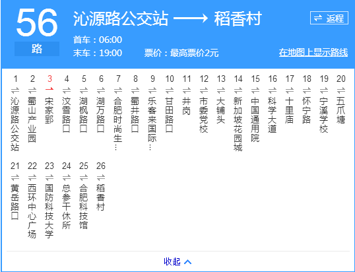The image size is (355, 272).
Task: Click transfer icon above 沁源路公交站 stop
Action: pyautogui.click(x=15, y=90)
